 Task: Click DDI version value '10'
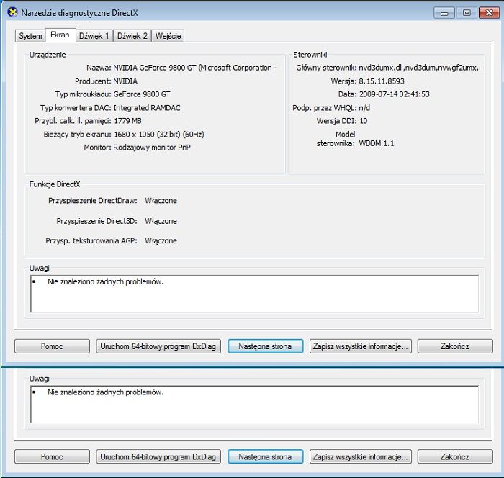click(364, 121)
